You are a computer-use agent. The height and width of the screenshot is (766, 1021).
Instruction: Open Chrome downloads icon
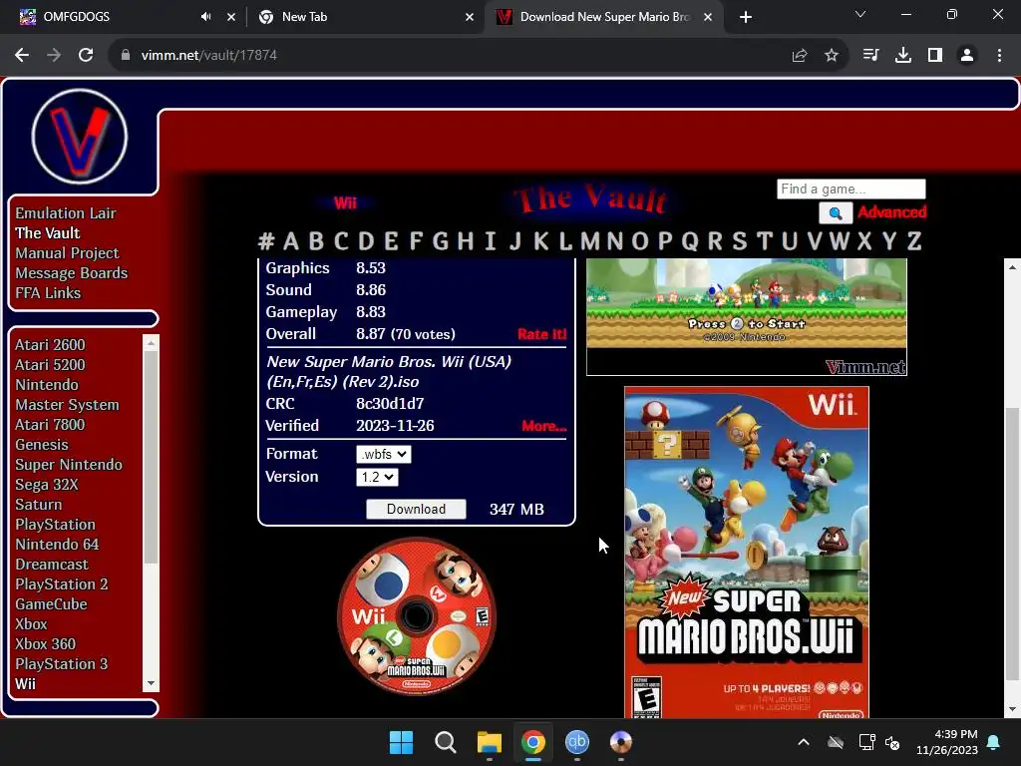903,56
